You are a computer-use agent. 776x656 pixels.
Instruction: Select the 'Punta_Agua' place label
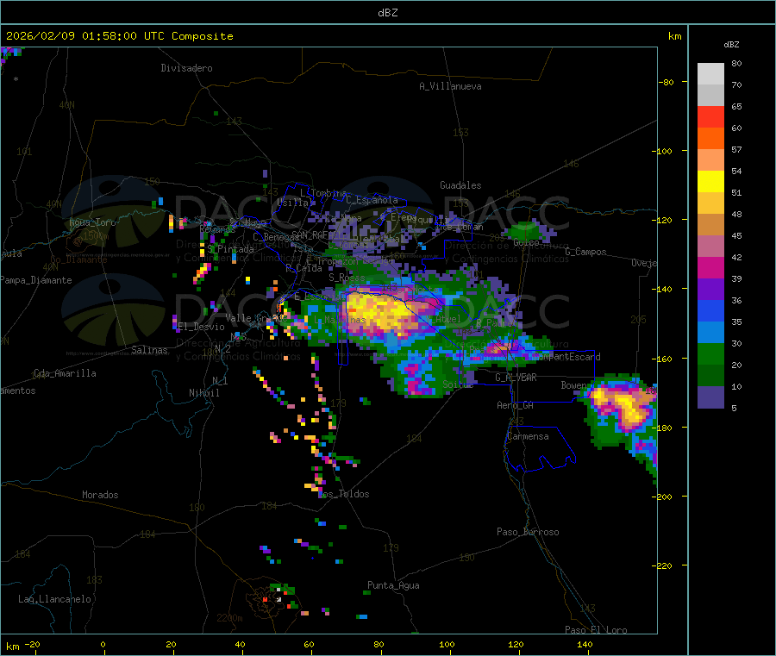(393, 585)
